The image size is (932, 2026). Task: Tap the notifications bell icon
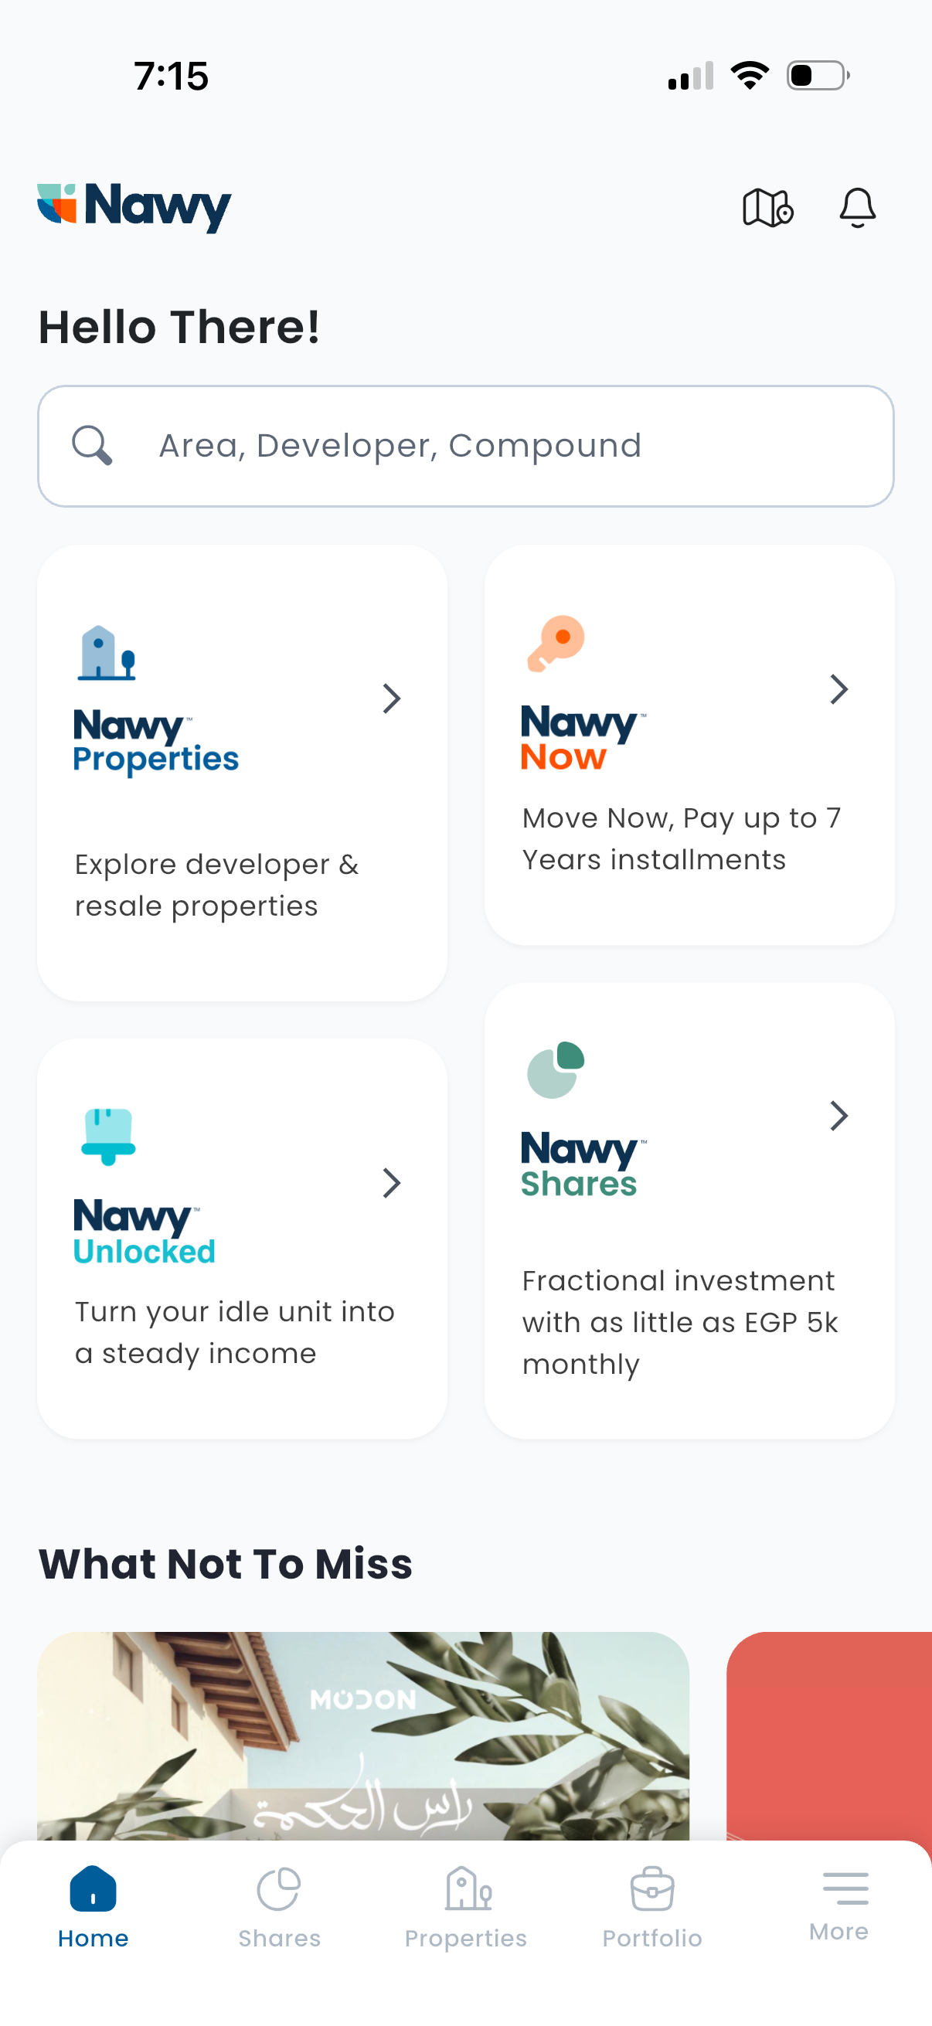[x=856, y=209]
